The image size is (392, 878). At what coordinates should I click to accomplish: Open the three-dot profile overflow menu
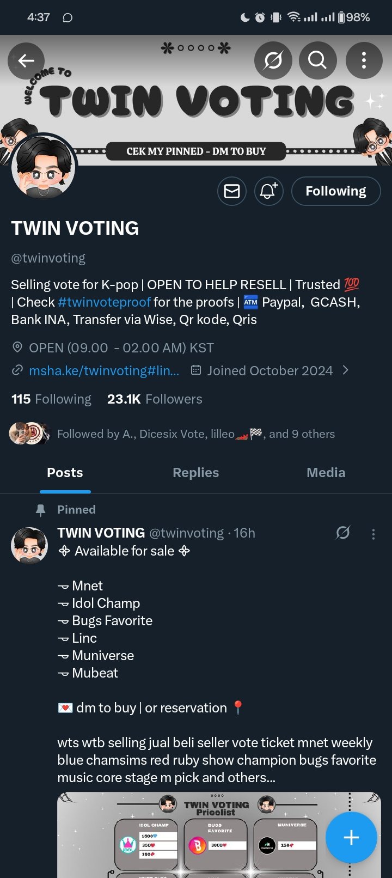click(364, 60)
